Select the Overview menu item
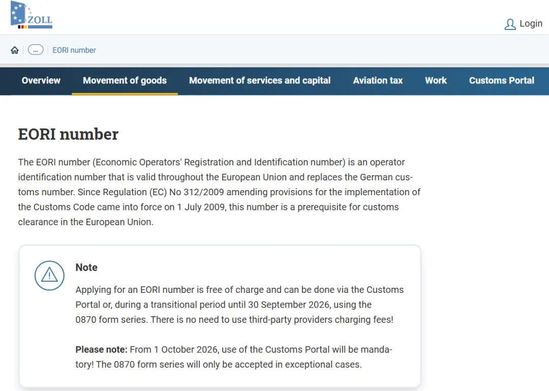The height and width of the screenshot is (391, 549). point(41,80)
